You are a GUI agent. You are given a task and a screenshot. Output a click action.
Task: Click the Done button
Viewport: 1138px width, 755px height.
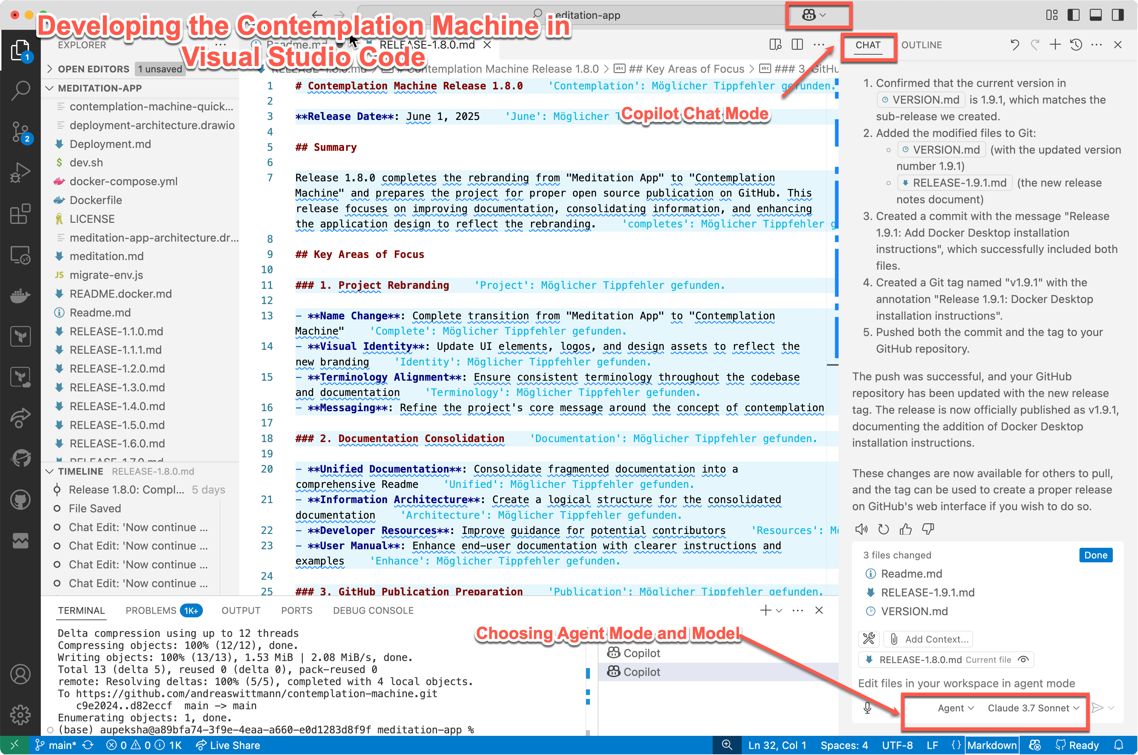coord(1095,555)
